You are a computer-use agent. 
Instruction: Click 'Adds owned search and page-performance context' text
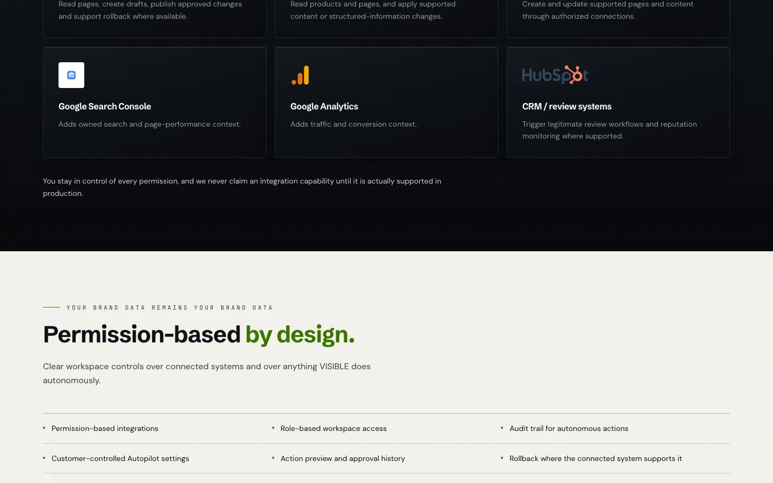[x=150, y=124]
